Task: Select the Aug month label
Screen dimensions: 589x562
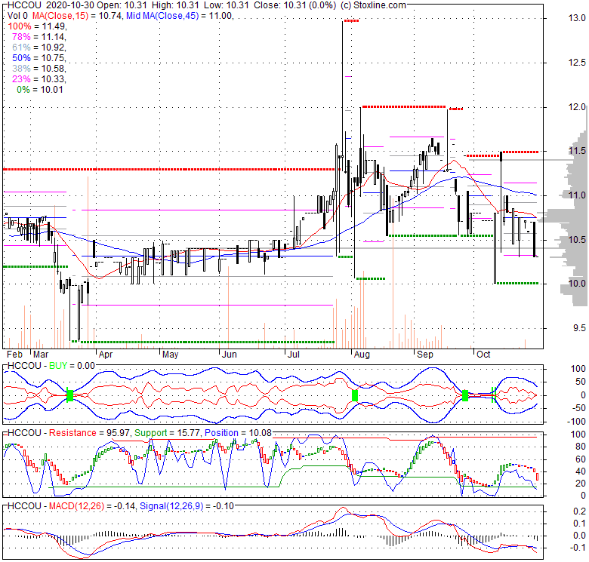Action: (362, 355)
